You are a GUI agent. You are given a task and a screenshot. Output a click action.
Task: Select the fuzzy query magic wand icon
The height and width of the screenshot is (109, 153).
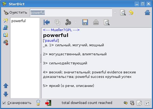coord(6,20)
